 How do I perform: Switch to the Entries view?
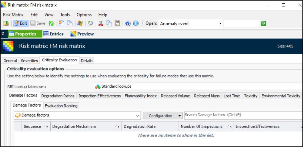point(53,34)
